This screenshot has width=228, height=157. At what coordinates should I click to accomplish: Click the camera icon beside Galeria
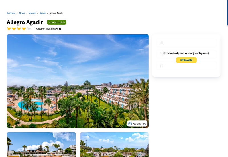coord(130,123)
